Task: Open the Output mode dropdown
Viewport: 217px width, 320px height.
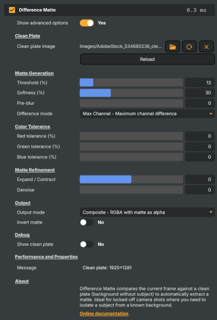Action: (x=147, y=212)
